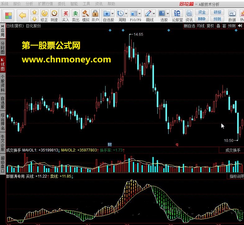
Task: Open the 论股堂 forum icon
Action: coord(177,16)
